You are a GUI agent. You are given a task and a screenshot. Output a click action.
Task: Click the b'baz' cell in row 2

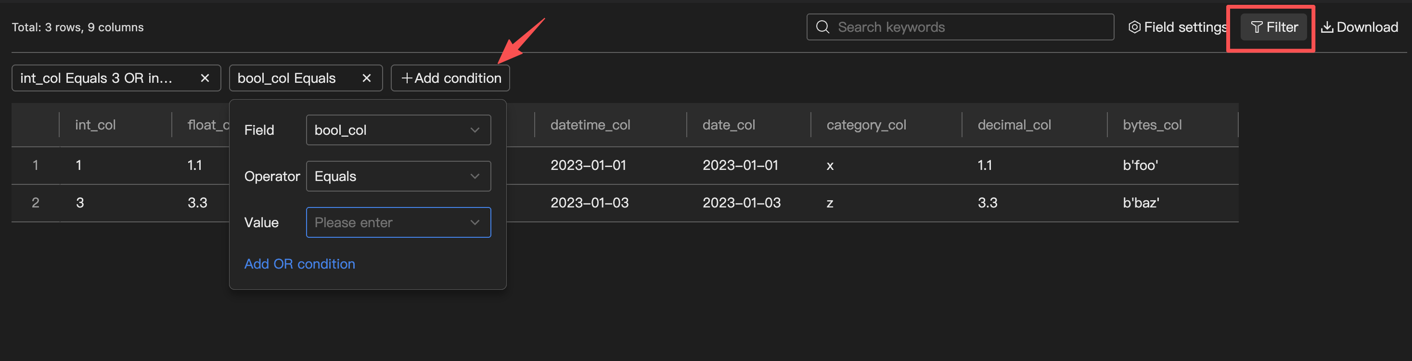(x=1141, y=203)
